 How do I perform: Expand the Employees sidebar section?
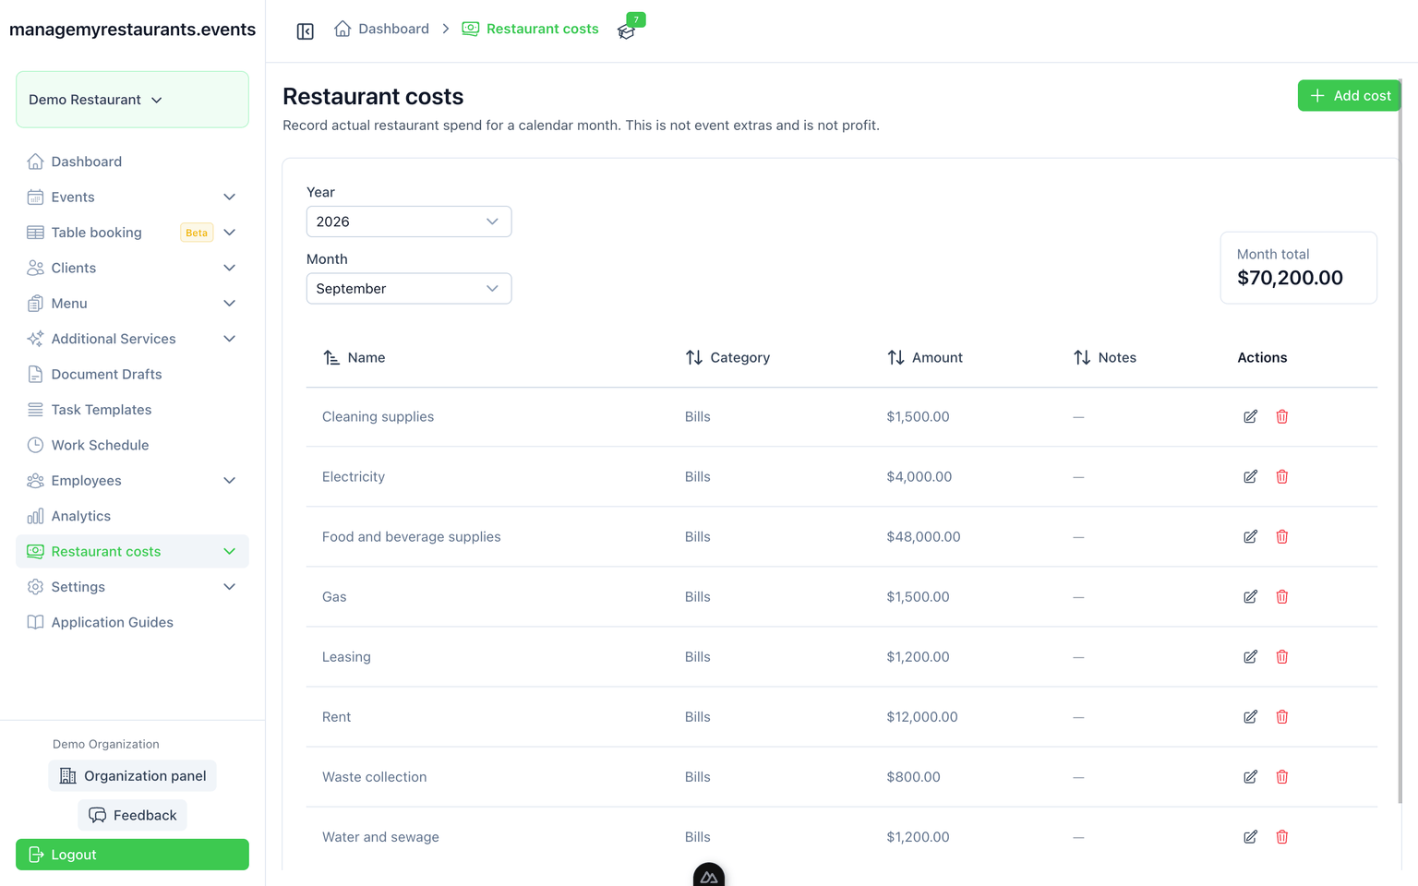(x=132, y=481)
